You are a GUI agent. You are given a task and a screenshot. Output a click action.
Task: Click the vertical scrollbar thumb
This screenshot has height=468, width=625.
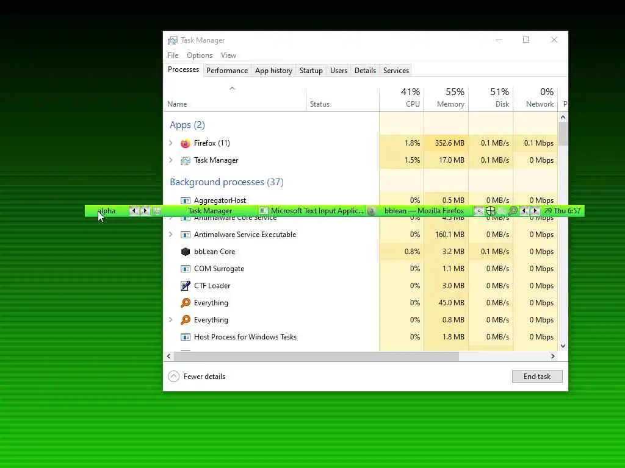point(563,133)
